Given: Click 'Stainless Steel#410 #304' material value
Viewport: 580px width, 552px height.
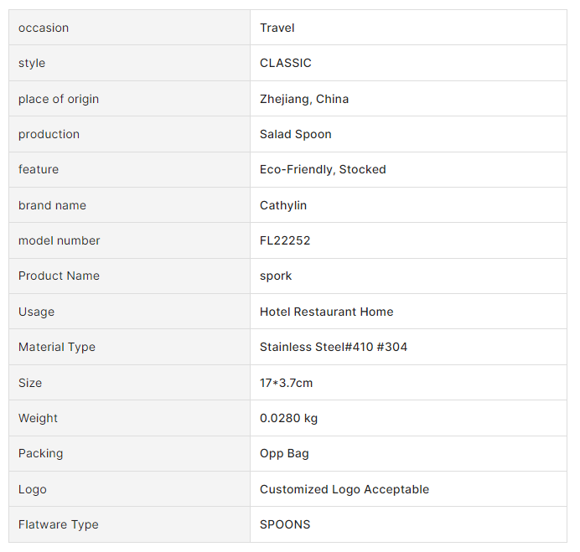Looking at the screenshot, I should tap(334, 347).
